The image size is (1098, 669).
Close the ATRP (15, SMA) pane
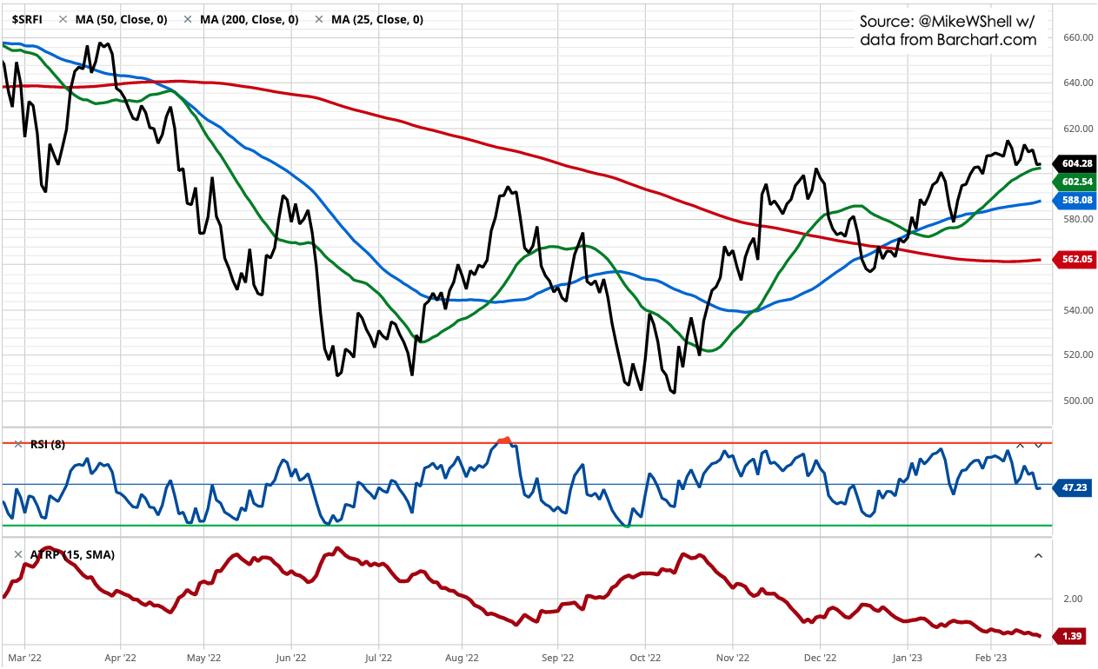tap(18, 554)
